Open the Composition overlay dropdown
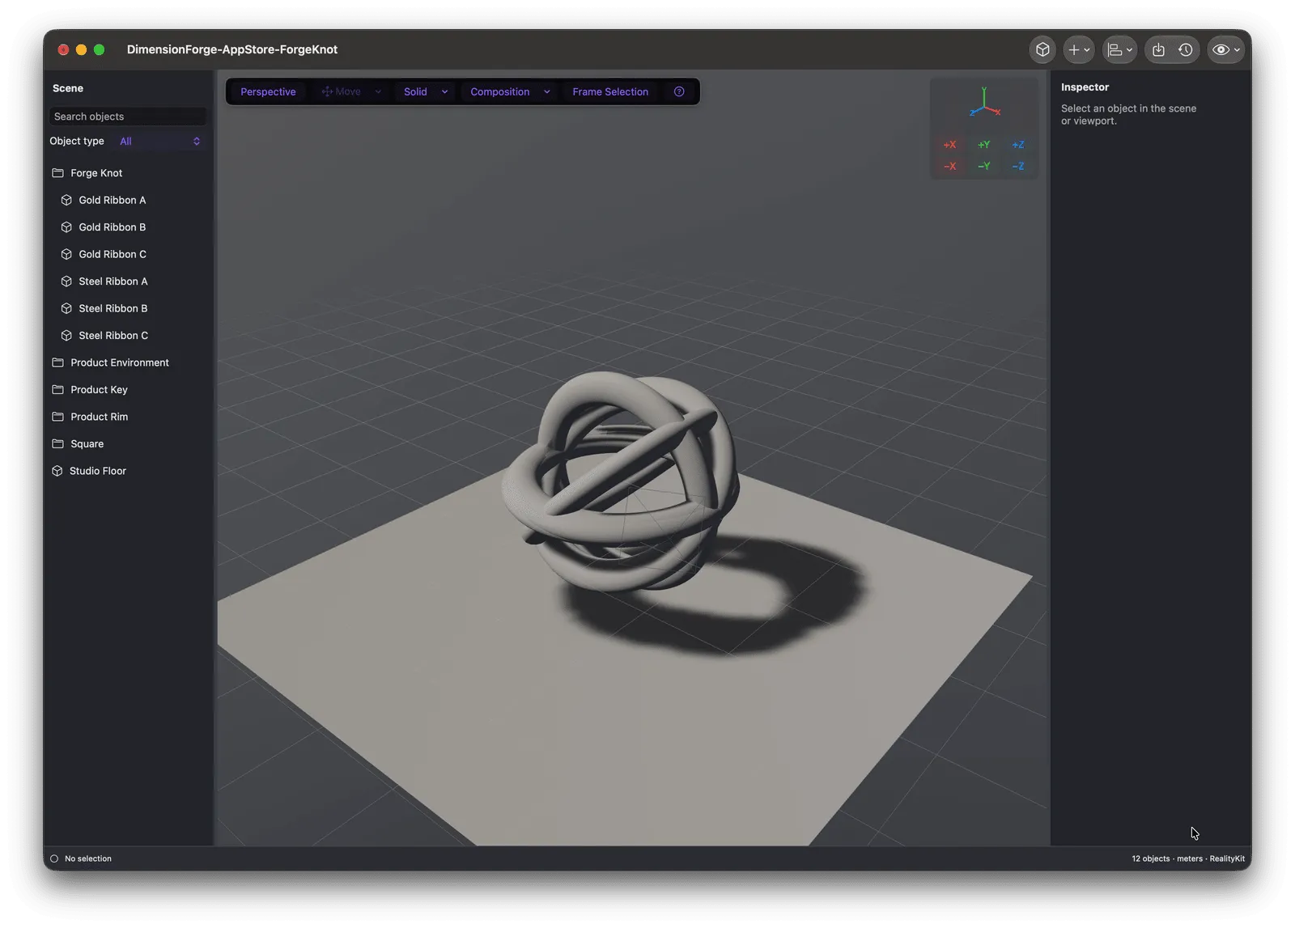The width and height of the screenshot is (1295, 928). 510,92
